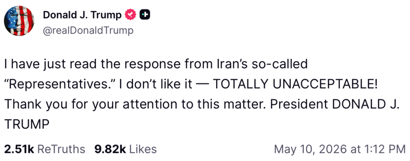
Task: Select the gray ReTruths label
Action: tap(61, 149)
